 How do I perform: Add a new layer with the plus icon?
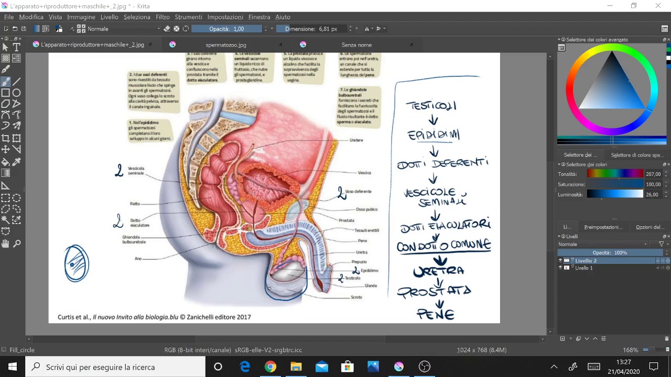[562, 339]
